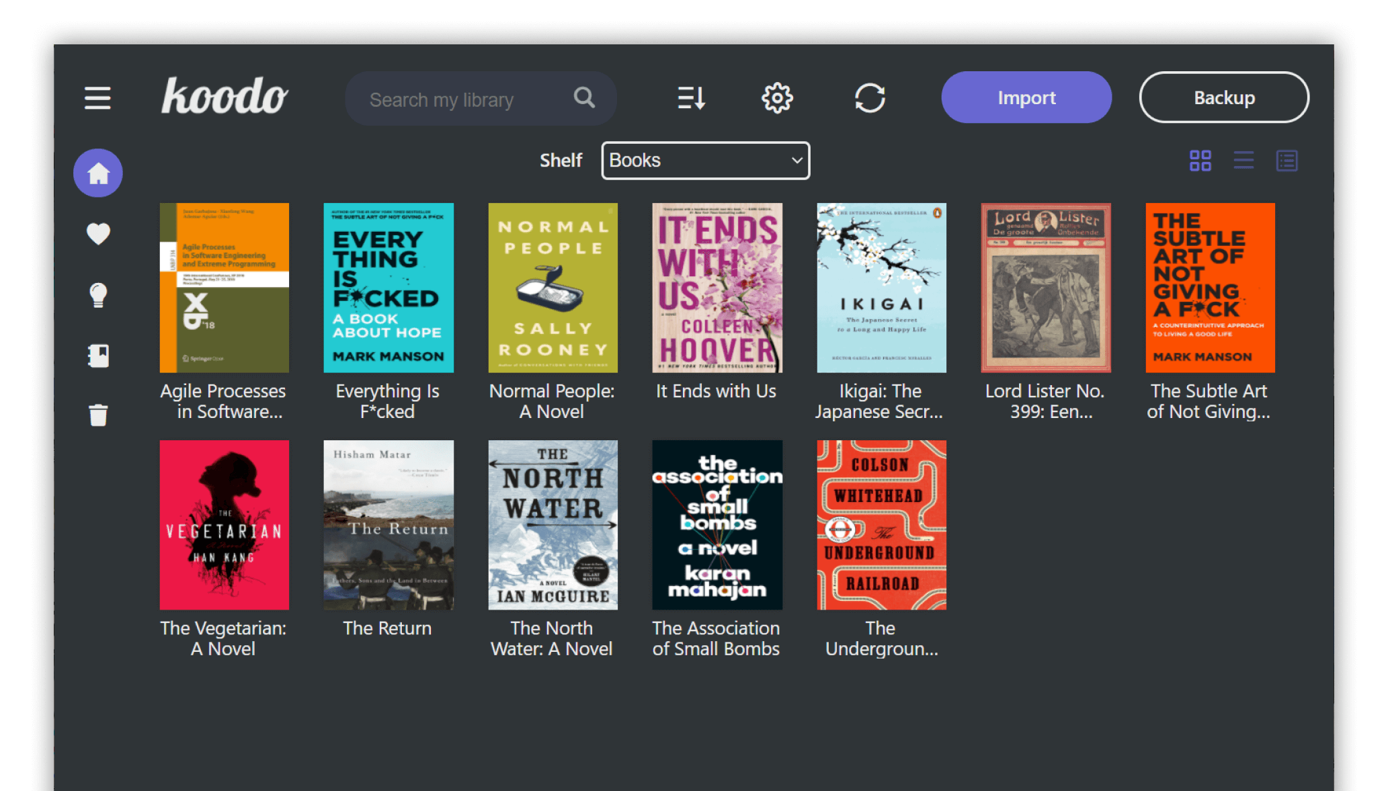Open The Subtle Art book cover
This screenshot has height=791, width=1388.
(1210, 288)
